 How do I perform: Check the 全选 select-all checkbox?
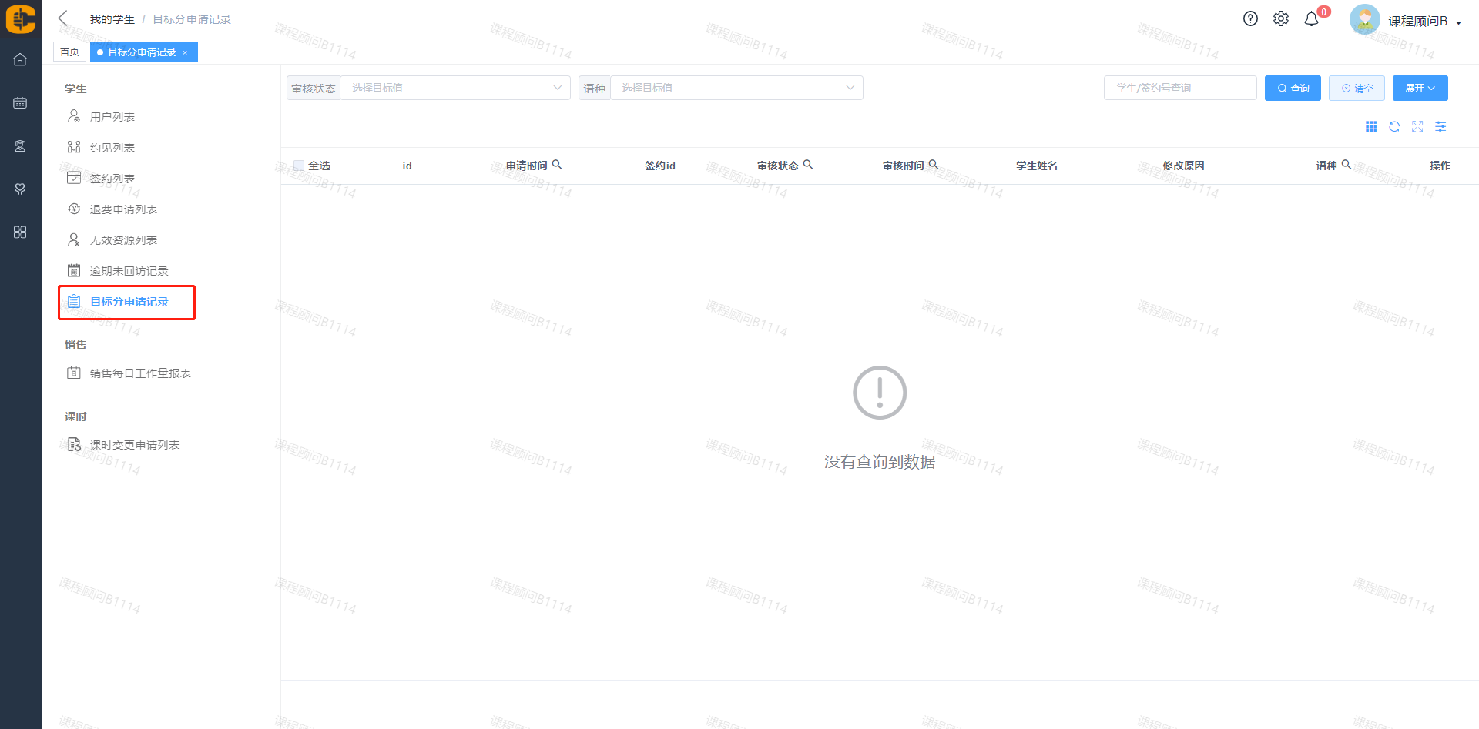[x=299, y=166]
